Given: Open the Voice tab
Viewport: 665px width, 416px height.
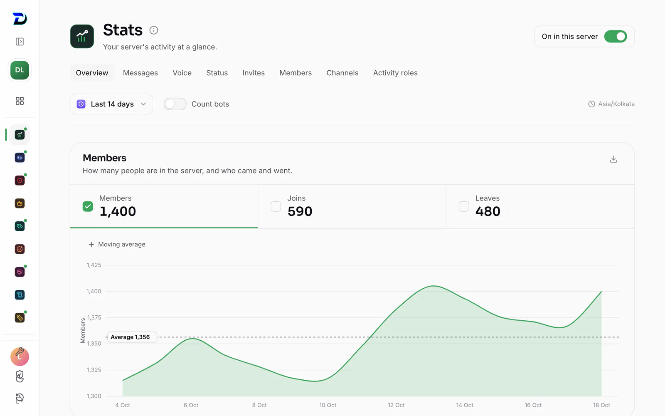Looking at the screenshot, I should (182, 73).
